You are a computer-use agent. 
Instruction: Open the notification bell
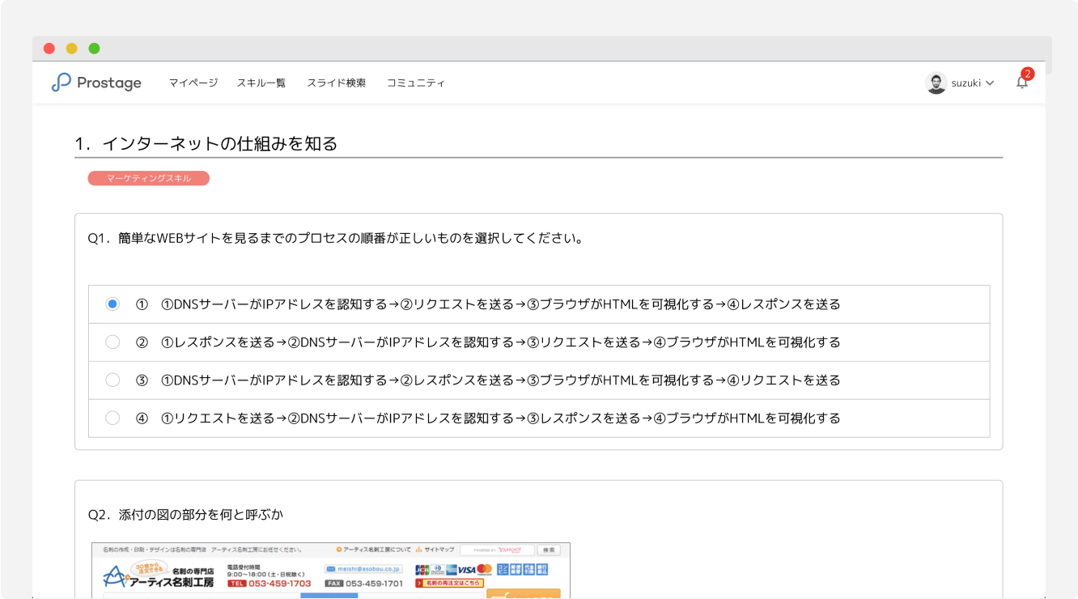coord(1022,83)
